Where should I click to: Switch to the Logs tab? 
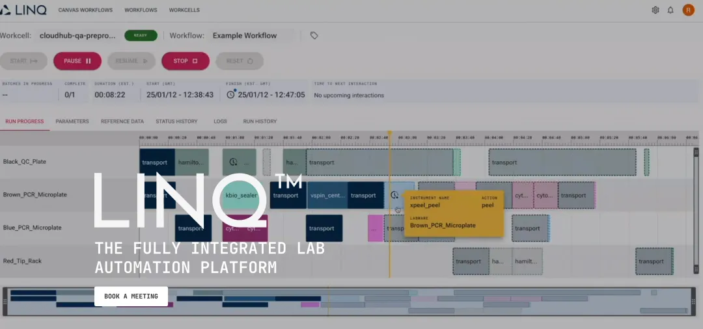[220, 122]
